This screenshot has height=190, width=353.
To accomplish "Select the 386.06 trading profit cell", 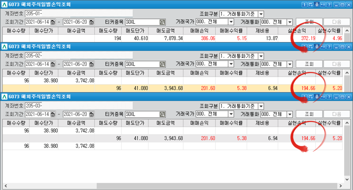I will [x=199, y=38].
